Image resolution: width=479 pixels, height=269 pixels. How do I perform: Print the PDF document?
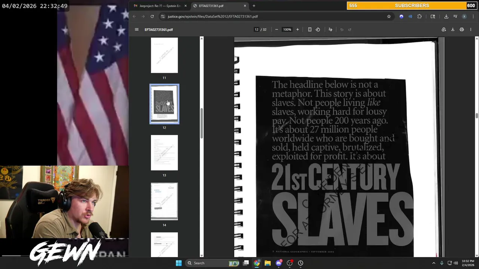(x=462, y=30)
